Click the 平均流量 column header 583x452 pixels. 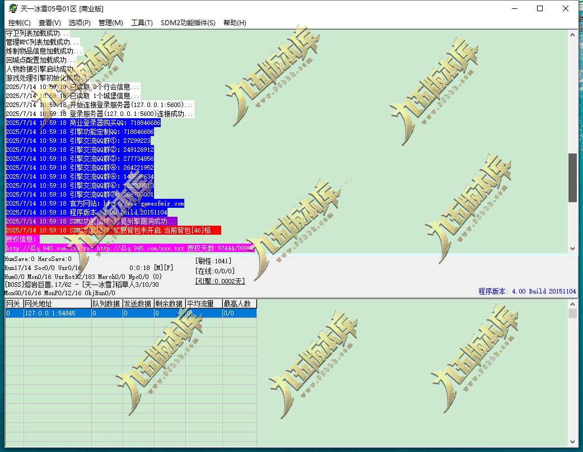(204, 304)
